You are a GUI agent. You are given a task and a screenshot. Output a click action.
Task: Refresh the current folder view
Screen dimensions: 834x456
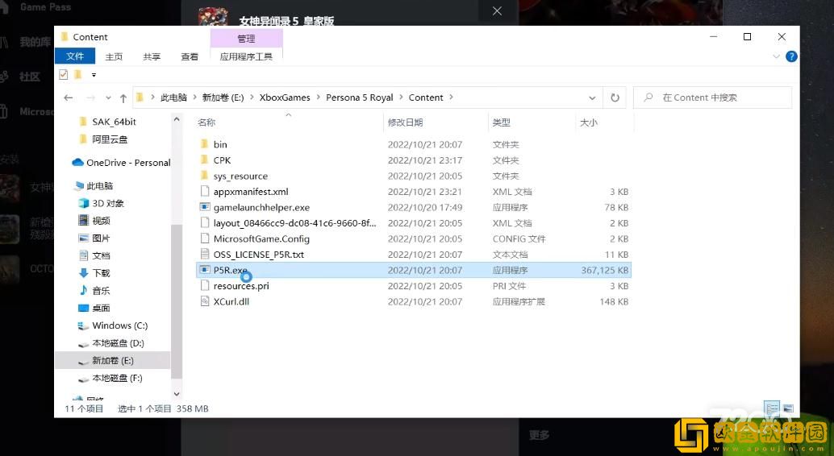click(615, 97)
